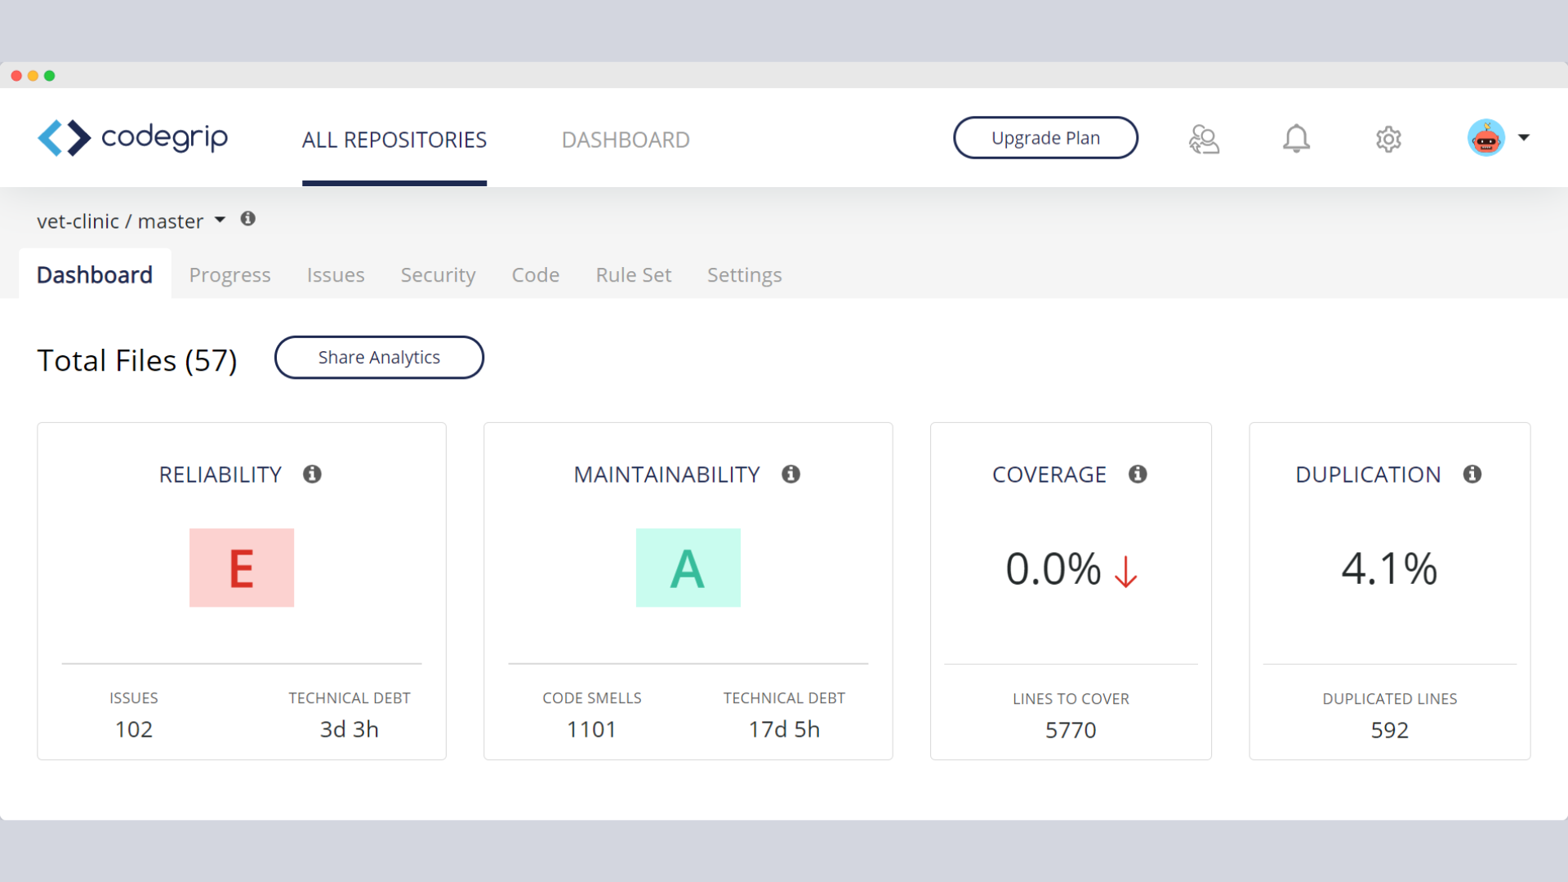1568x882 pixels.
Task: Click the codegrip logo
Action: [x=133, y=138]
